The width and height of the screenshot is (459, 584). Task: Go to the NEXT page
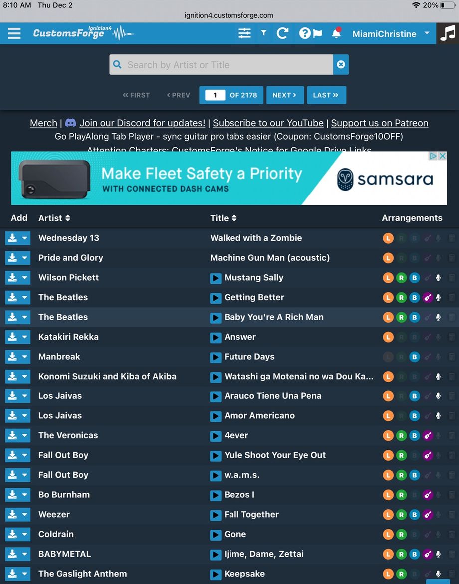point(285,95)
